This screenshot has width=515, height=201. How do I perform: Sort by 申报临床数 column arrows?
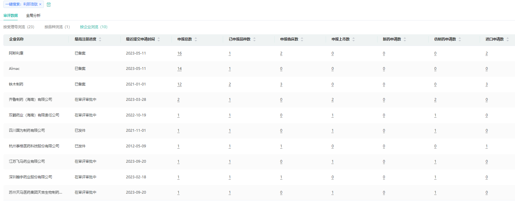[302, 39]
